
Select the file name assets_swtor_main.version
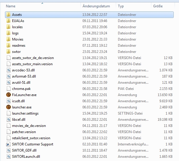pos(32,64)
